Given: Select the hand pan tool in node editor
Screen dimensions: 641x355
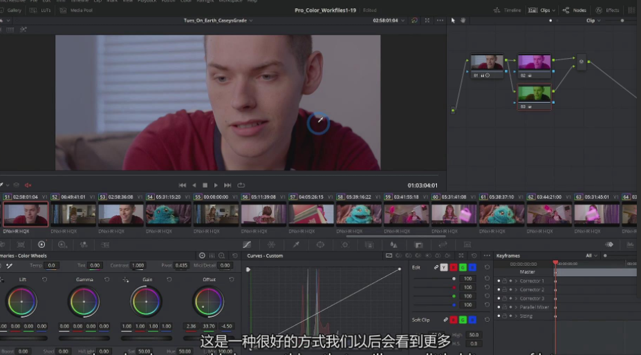Looking at the screenshot, I should coord(463,21).
